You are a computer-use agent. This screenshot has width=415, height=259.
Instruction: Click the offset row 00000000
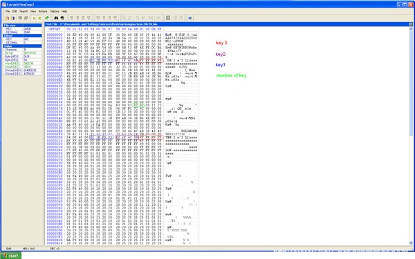55,35
